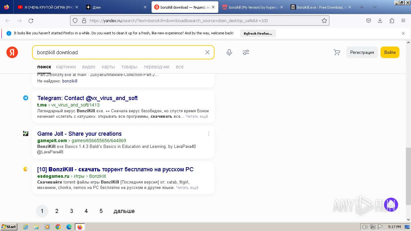List all tabs with the dropdown arrow
The height and width of the screenshot is (231, 411).
pos(374,7)
